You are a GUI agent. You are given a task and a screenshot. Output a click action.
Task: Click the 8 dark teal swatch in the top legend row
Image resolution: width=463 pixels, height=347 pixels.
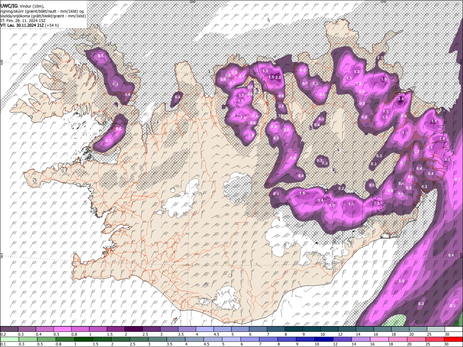[293, 329]
